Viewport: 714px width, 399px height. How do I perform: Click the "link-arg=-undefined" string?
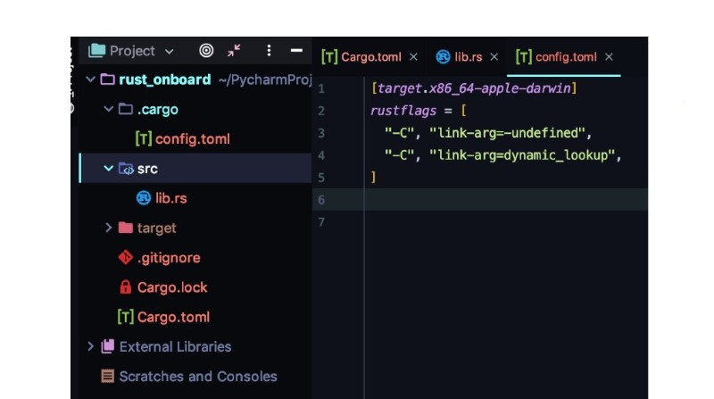coord(507,133)
